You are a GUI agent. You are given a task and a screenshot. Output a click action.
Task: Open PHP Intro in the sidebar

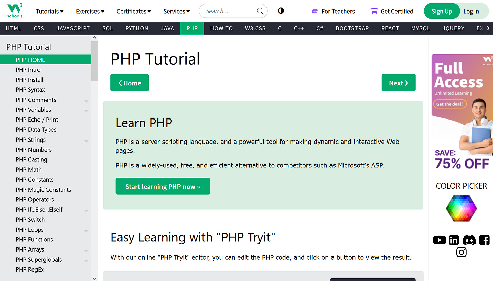tap(45, 70)
